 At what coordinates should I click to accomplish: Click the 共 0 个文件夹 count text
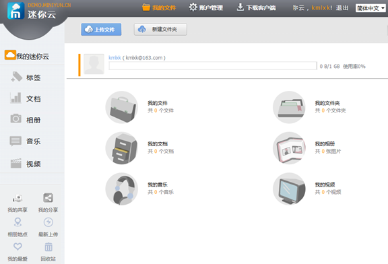pos(330,110)
